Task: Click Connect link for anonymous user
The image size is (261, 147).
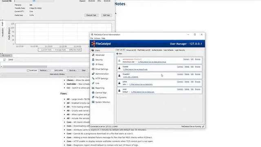Action: point(186,59)
